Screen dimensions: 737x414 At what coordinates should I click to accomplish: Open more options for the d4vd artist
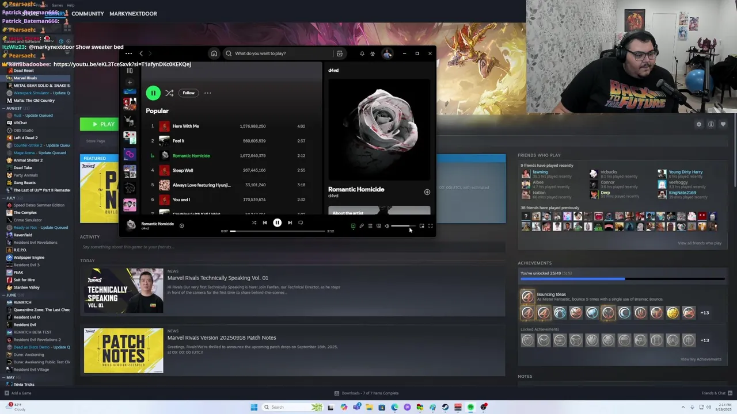coord(208,93)
